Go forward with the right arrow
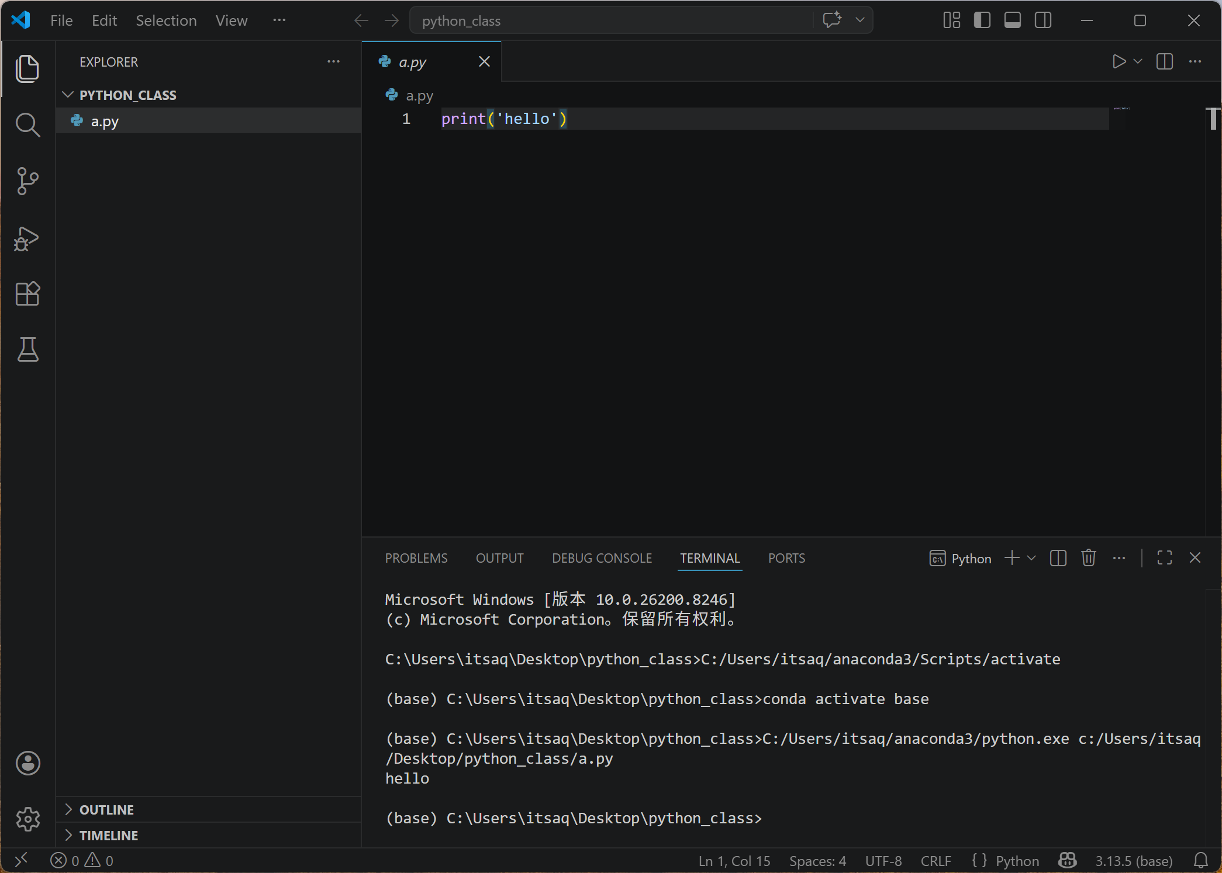This screenshot has height=873, width=1222. (392, 20)
